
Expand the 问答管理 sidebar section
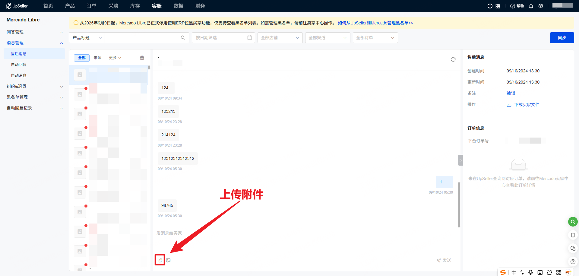tap(35, 32)
